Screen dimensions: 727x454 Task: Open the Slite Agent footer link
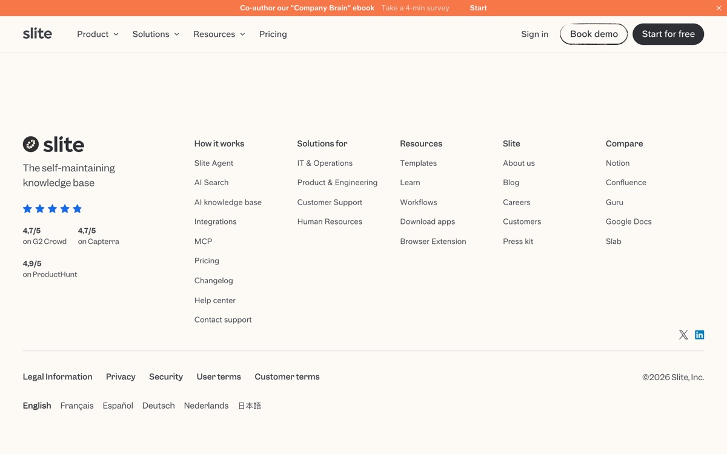tap(214, 163)
